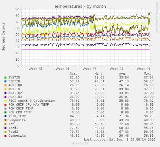Screen dimensions: 160x147
Task: Click AUXTIN3 max value 27.00
Action: click(149, 97)
